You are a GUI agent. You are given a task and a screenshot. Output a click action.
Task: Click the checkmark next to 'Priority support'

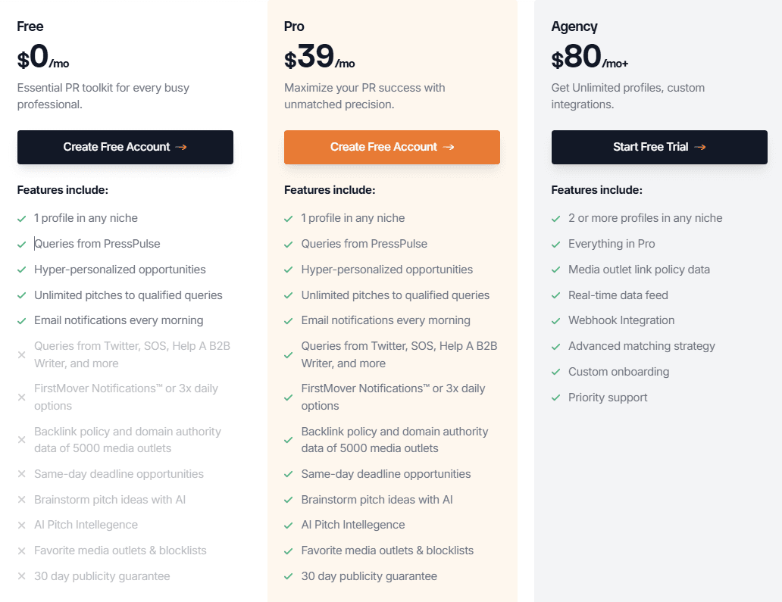pos(555,398)
